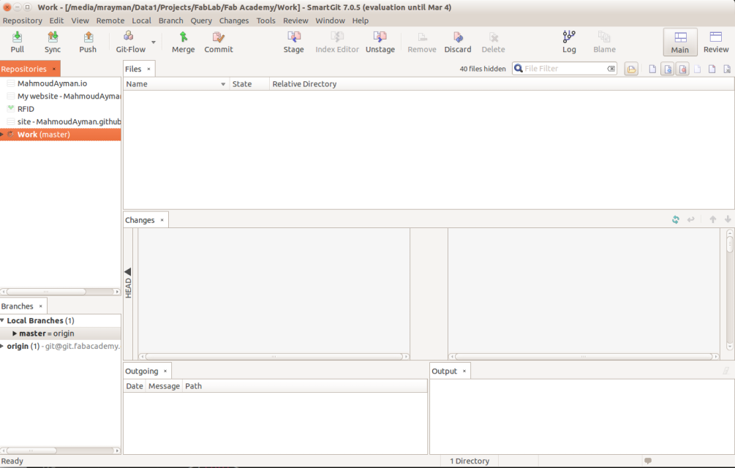Sort files by State column
Viewport: 735px width, 468px height.
pos(249,84)
